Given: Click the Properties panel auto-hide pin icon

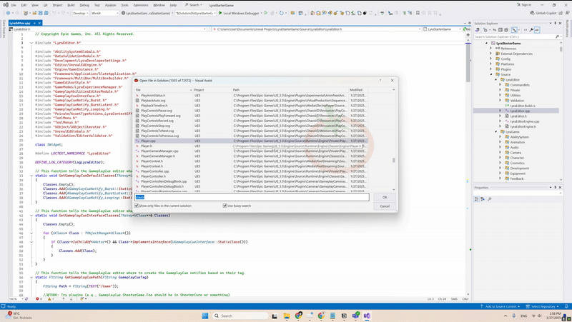Looking at the screenshot, I should [x=556, y=188].
